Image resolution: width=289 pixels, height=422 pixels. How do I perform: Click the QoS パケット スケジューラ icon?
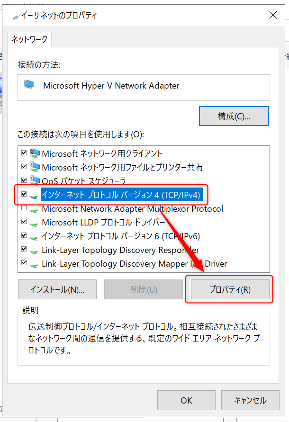(x=35, y=180)
